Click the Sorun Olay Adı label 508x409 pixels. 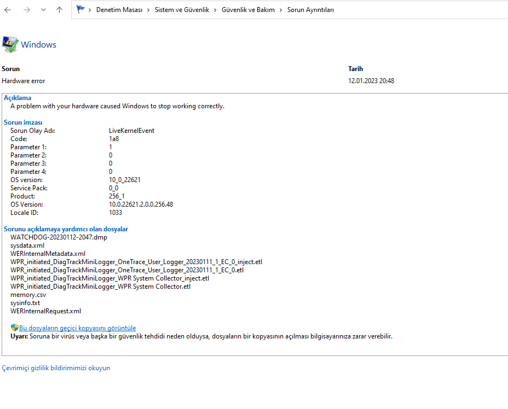[33, 130]
